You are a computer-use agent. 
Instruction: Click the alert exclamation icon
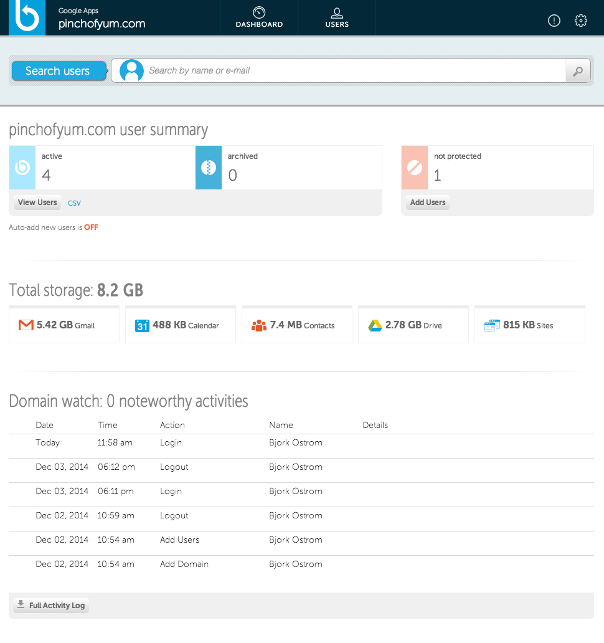click(554, 21)
